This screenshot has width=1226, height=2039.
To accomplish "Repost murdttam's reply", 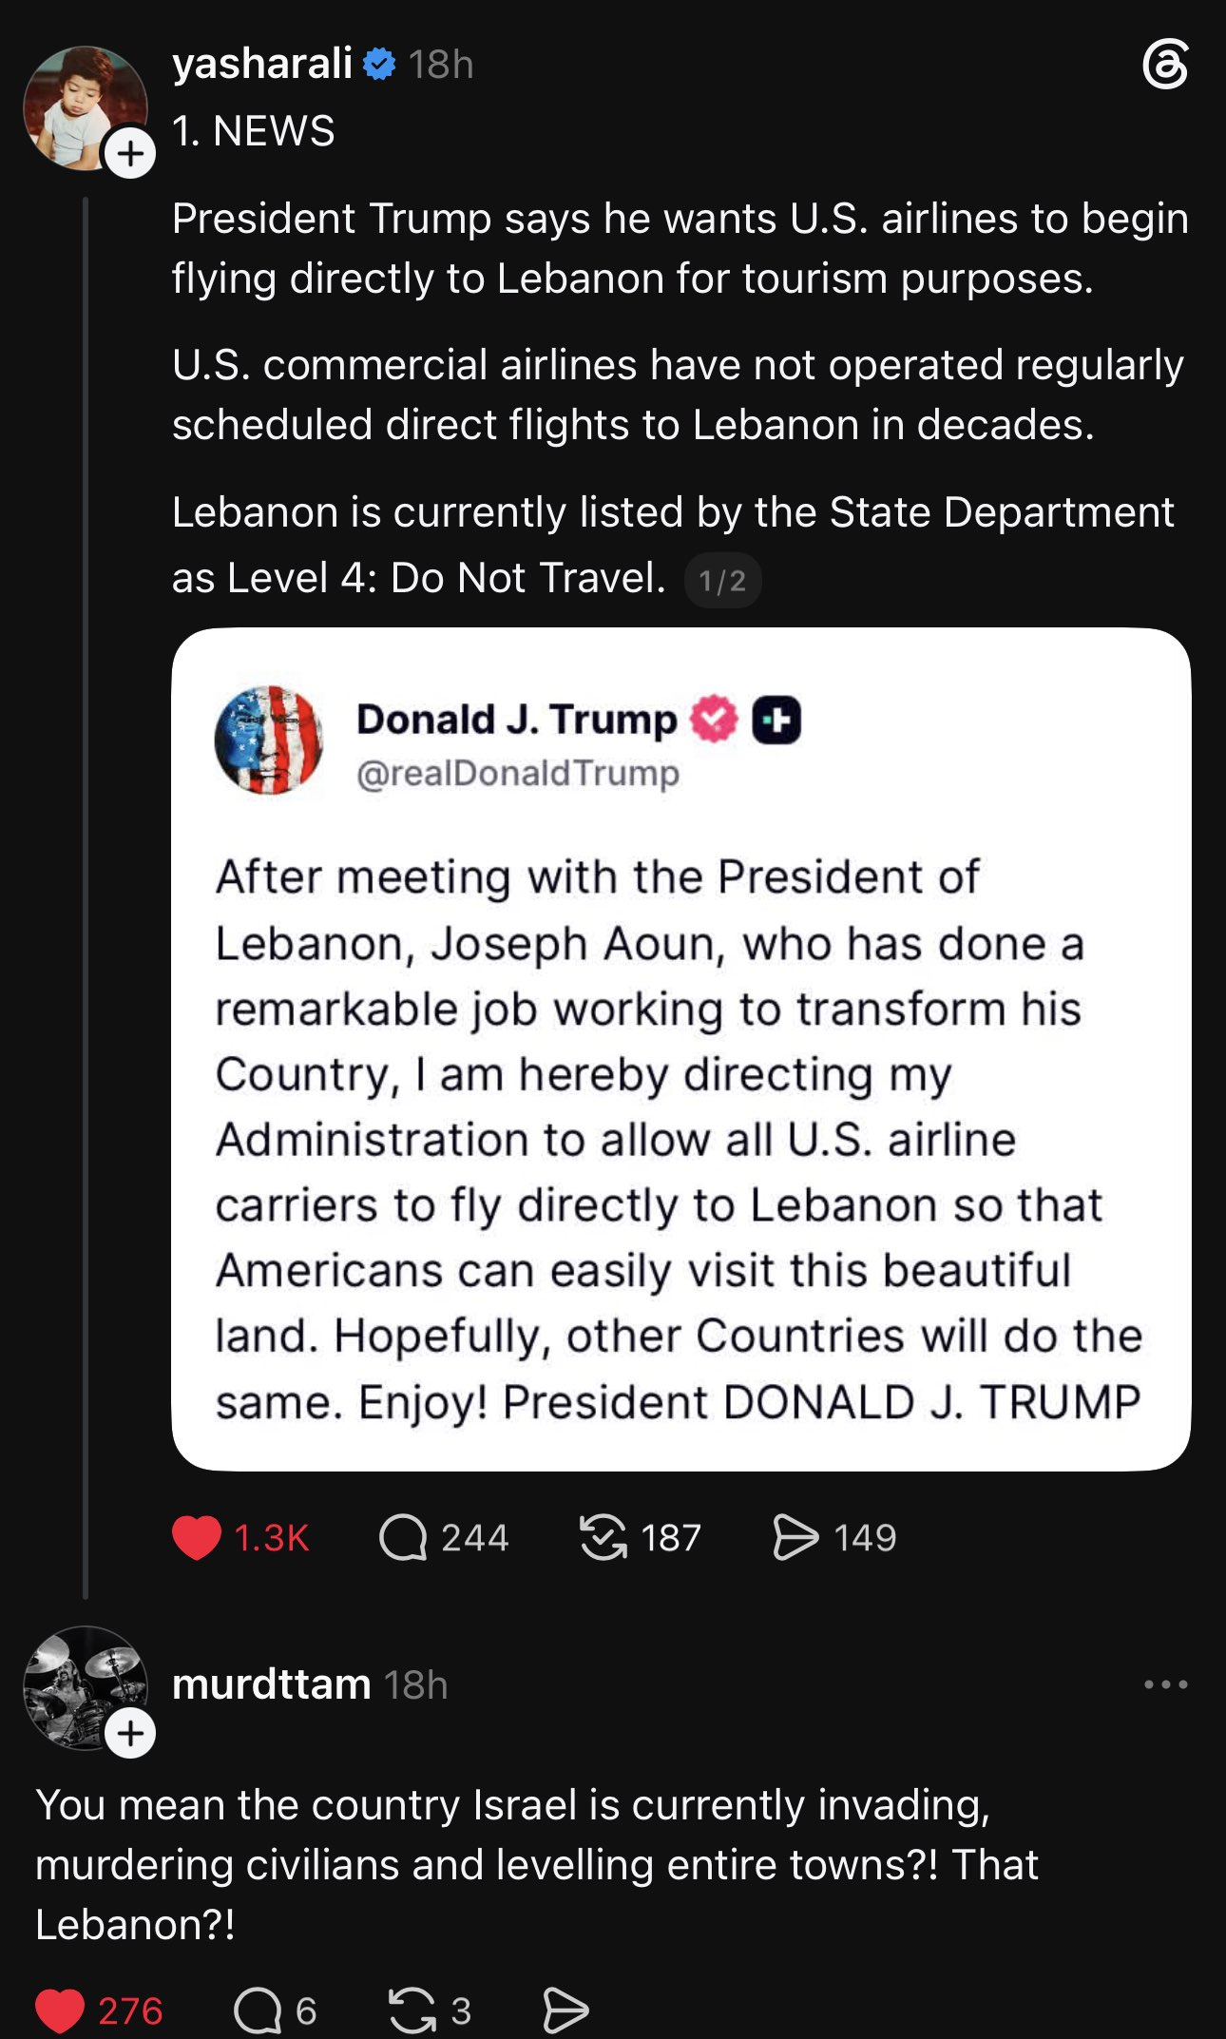I will point(412,2010).
